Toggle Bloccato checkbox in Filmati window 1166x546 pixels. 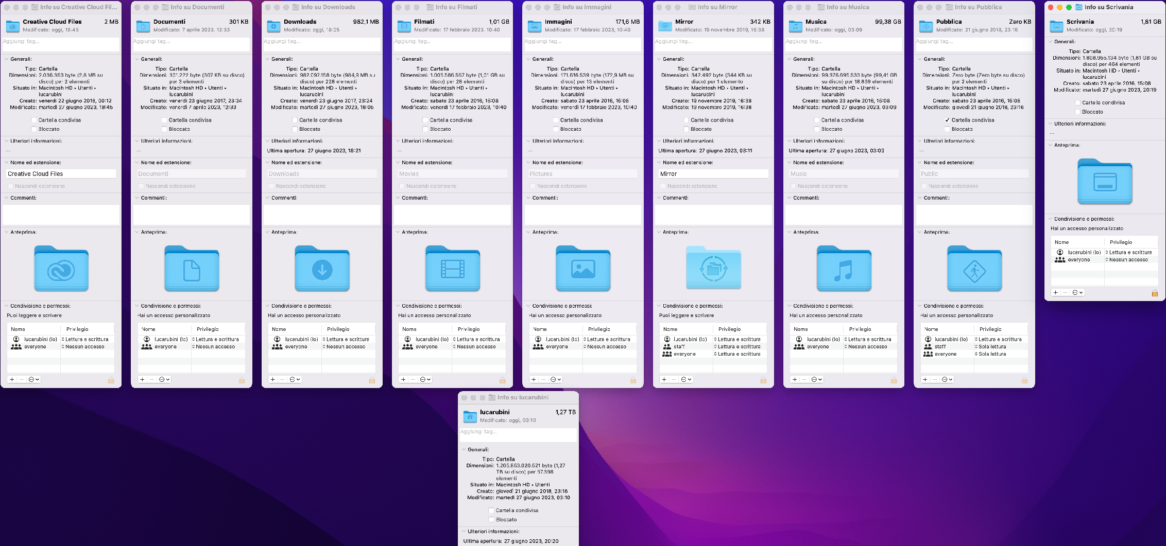(425, 129)
